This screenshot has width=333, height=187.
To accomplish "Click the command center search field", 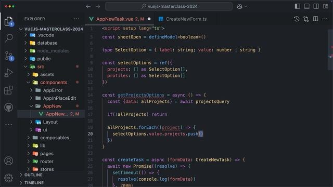I will tap(169, 6).
